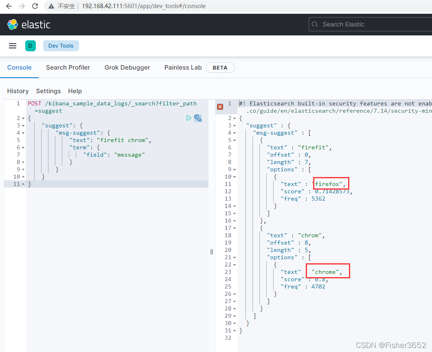Select the Console tab

point(19,68)
